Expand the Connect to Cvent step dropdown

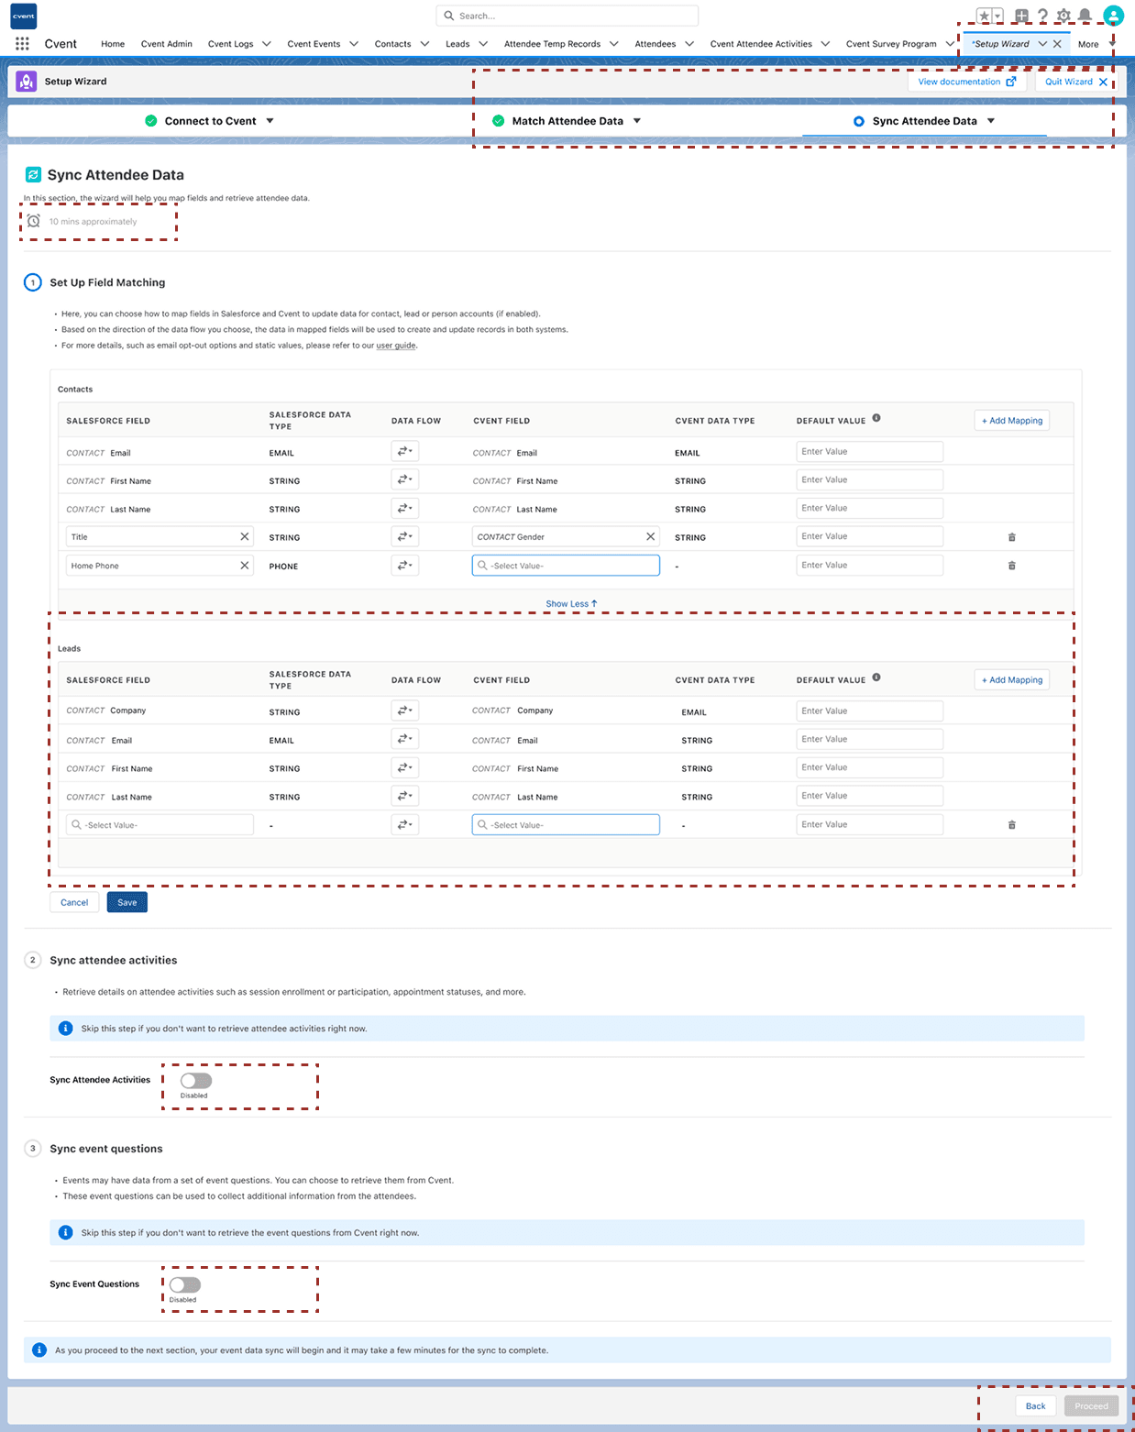tap(270, 121)
